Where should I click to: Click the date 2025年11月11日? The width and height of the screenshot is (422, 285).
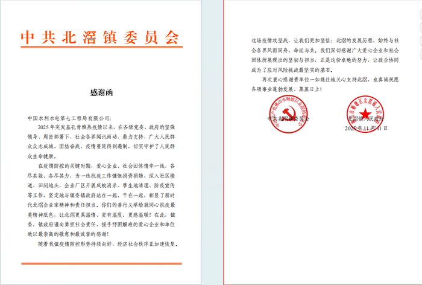click(x=366, y=129)
